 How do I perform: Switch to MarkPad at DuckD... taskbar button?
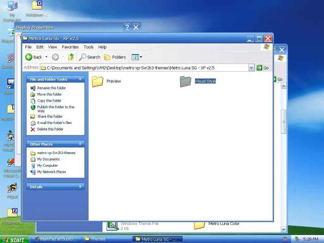[x=56, y=239]
